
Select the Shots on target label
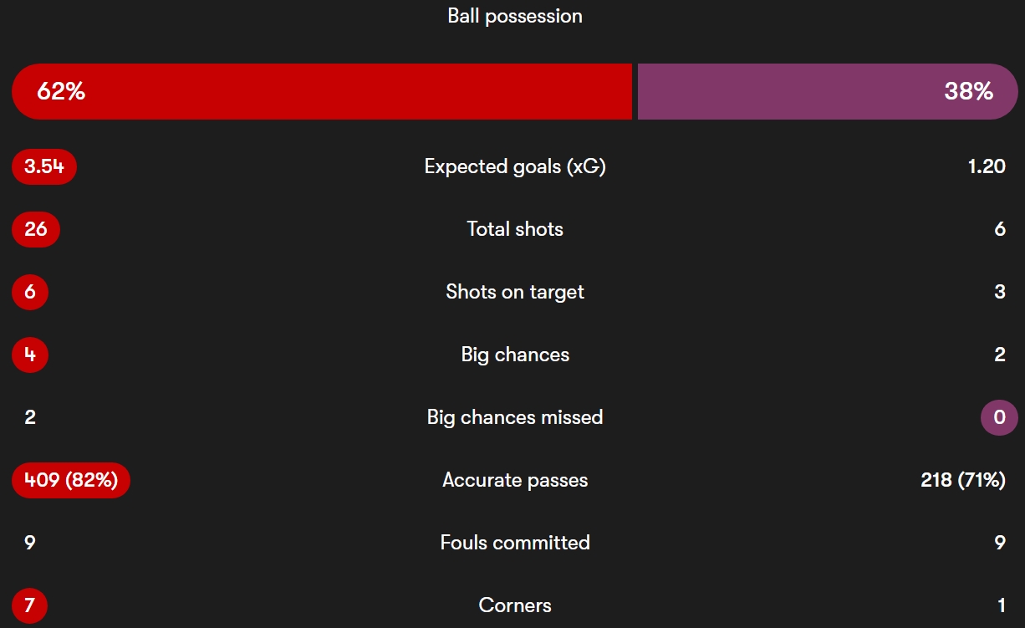click(515, 292)
